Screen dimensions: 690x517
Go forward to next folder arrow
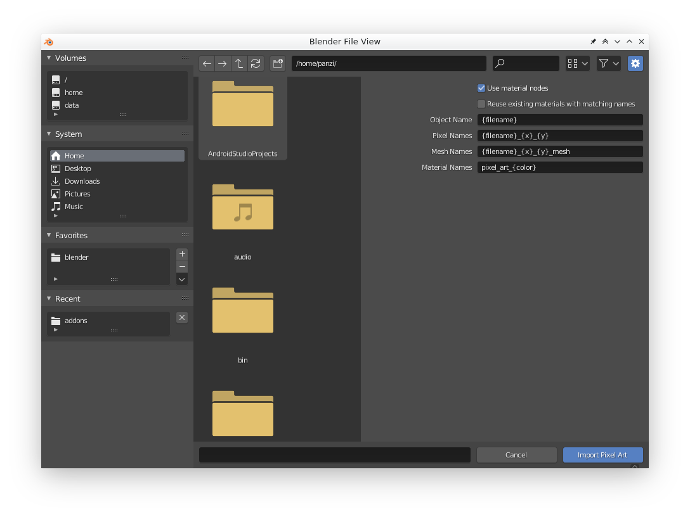coord(223,63)
